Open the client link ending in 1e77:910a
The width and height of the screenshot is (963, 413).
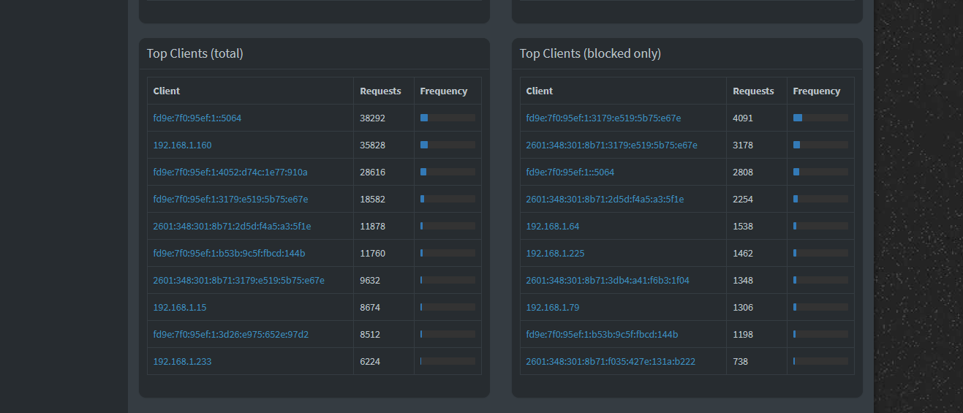pos(230,173)
